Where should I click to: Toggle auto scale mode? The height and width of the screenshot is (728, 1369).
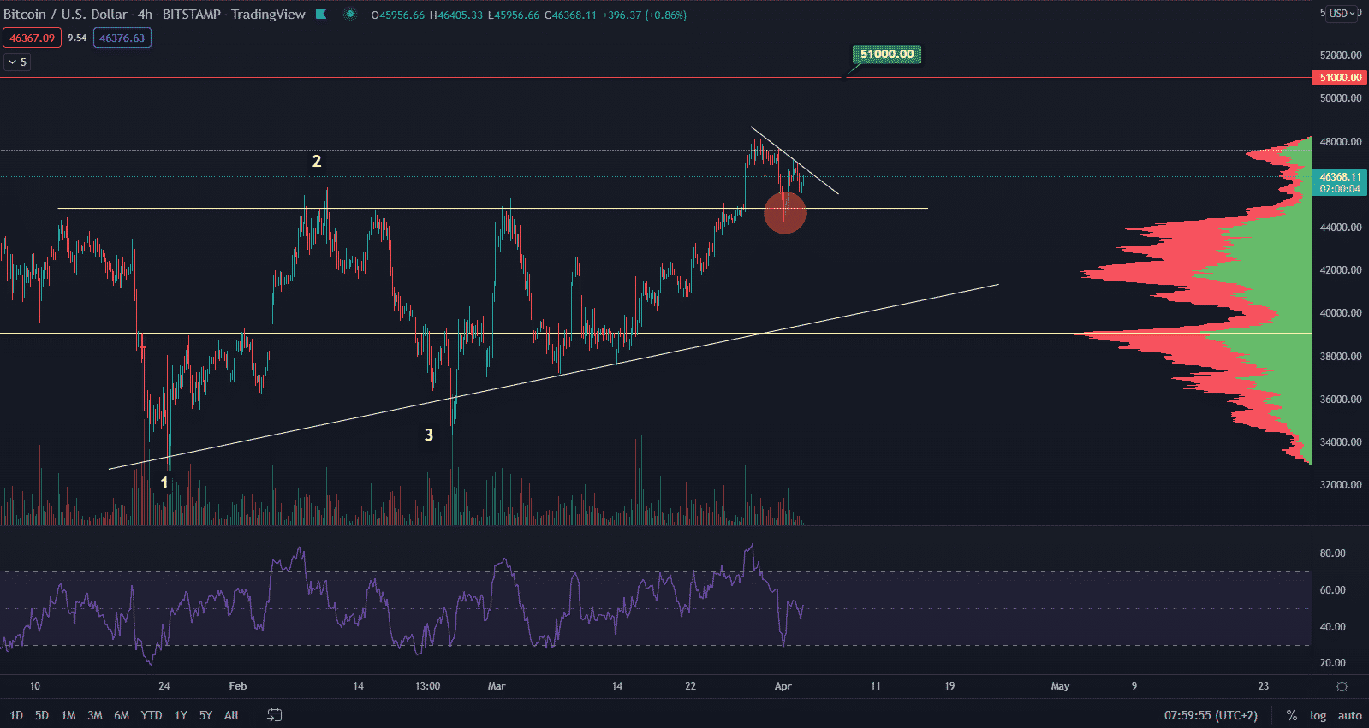[1349, 715]
